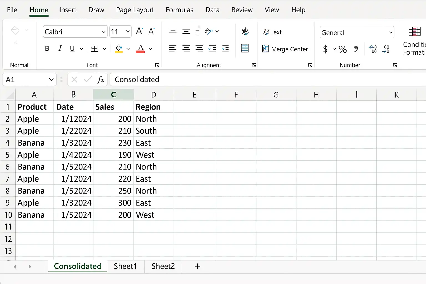This screenshot has height=284, width=426.
Task: Expand the Name Box dropdown arrow
Action: click(x=51, y=80)
